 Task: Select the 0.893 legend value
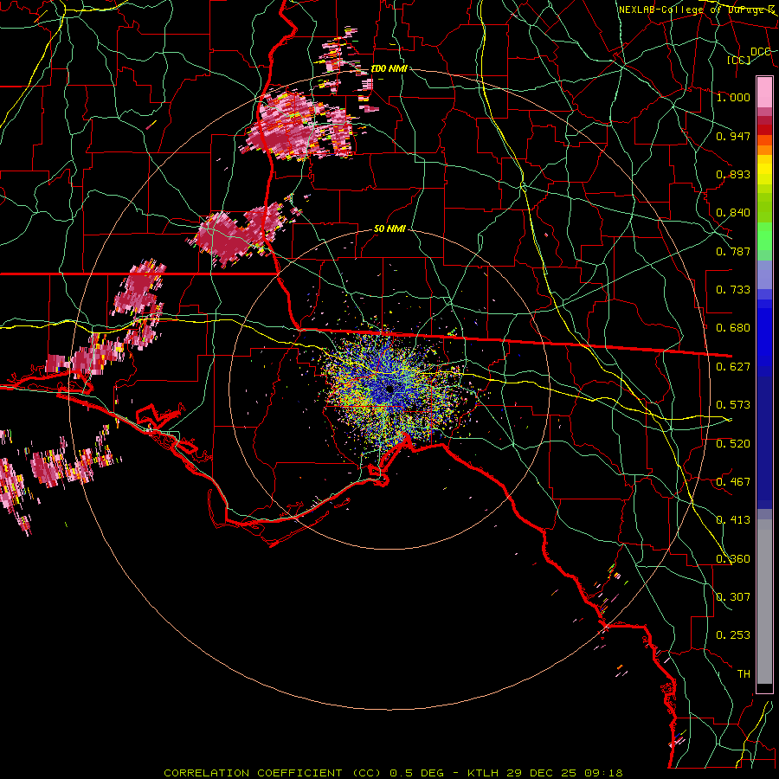click(x=733, y=174)
